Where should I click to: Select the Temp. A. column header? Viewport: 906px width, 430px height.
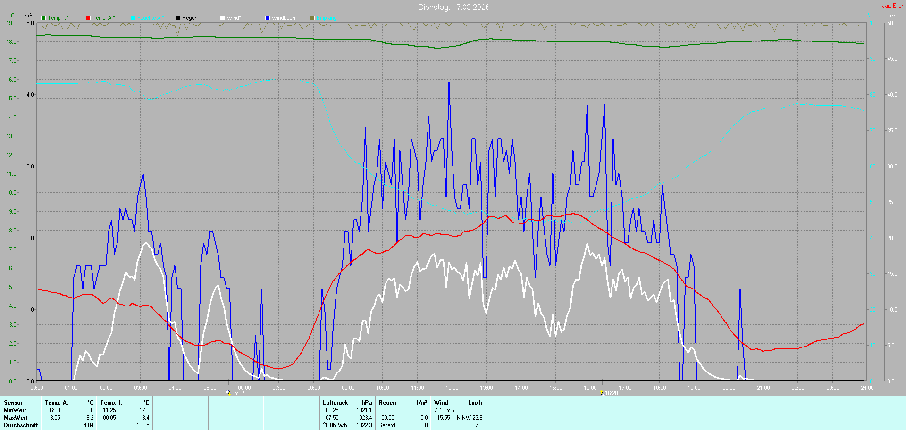pyautogui.click(x=57, y=403)
